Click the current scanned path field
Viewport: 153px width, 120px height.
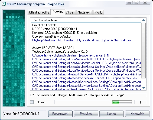tap(88, 95)
